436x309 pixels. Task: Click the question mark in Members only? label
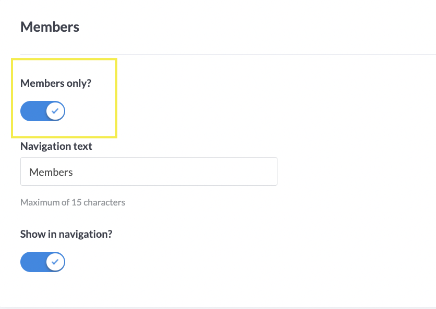click(x=89, y=83)
